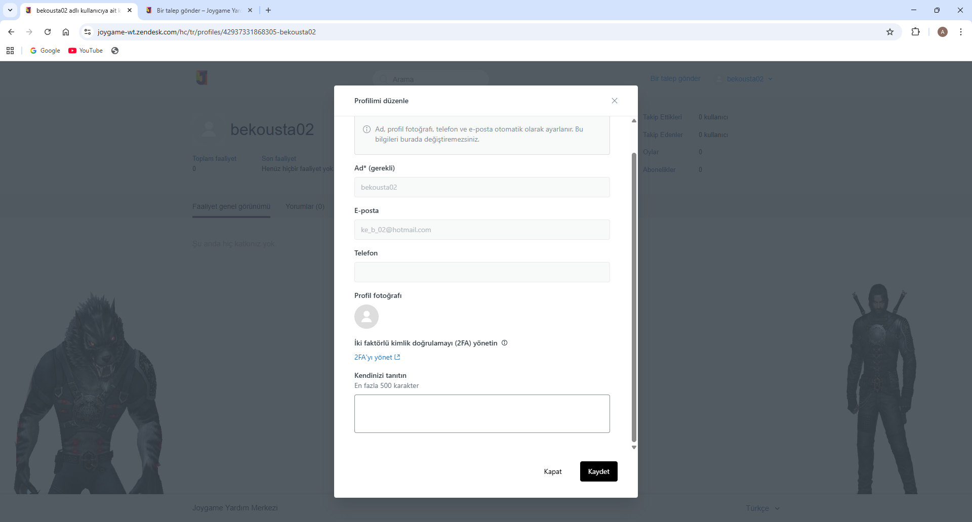972x522 pixels.
Task: Open the 2FA'yı yönet link
Action: [x=377, y=357]
